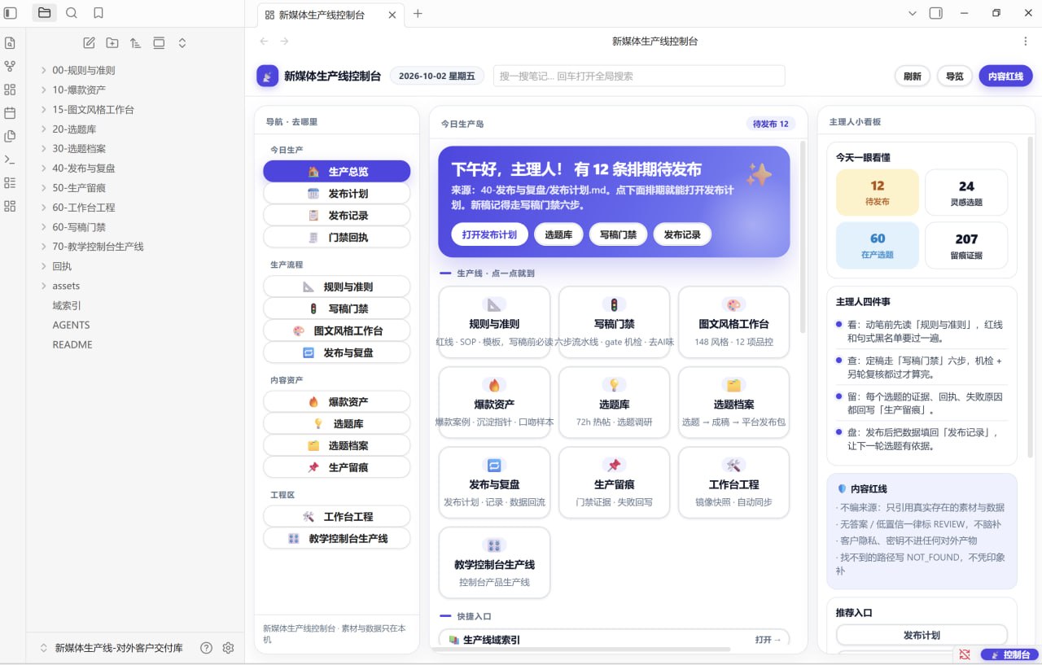
Task: Select 生产留痕 in navigation panel
Action: [x=336, y=467]
